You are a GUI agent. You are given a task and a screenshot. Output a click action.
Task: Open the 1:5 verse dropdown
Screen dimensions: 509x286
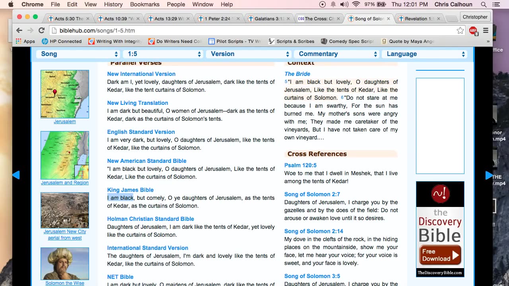(163, 54)
